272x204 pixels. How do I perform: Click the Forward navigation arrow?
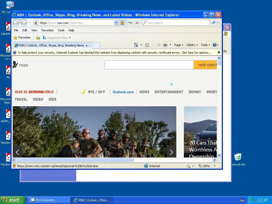23,23
